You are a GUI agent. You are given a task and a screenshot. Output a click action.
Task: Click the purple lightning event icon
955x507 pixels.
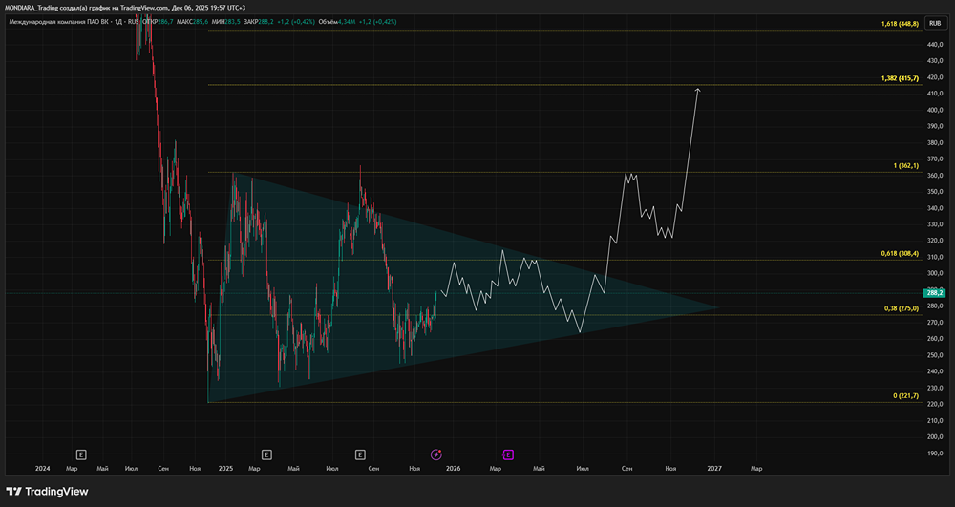coord(436,454)
